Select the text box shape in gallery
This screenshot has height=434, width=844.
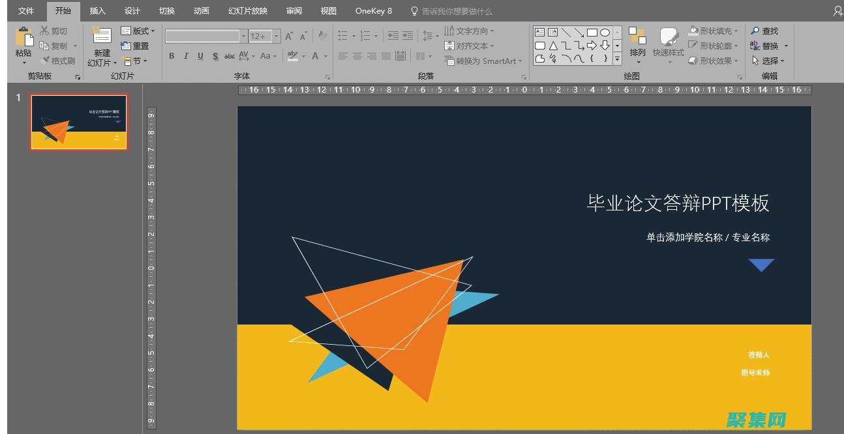[539, 32]
